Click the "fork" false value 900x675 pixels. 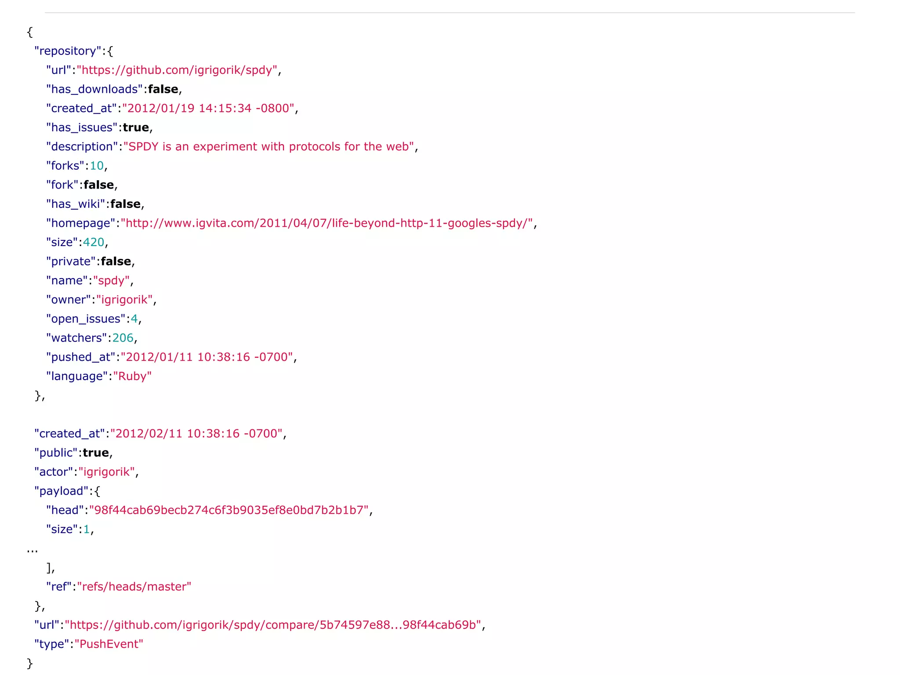coord(99,185)
